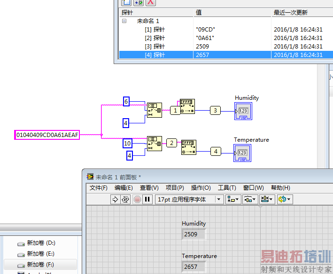The height and width of the screenshot is (274, 333).
Task: Open the 编辑(E) menu
Action: point(124,188)
